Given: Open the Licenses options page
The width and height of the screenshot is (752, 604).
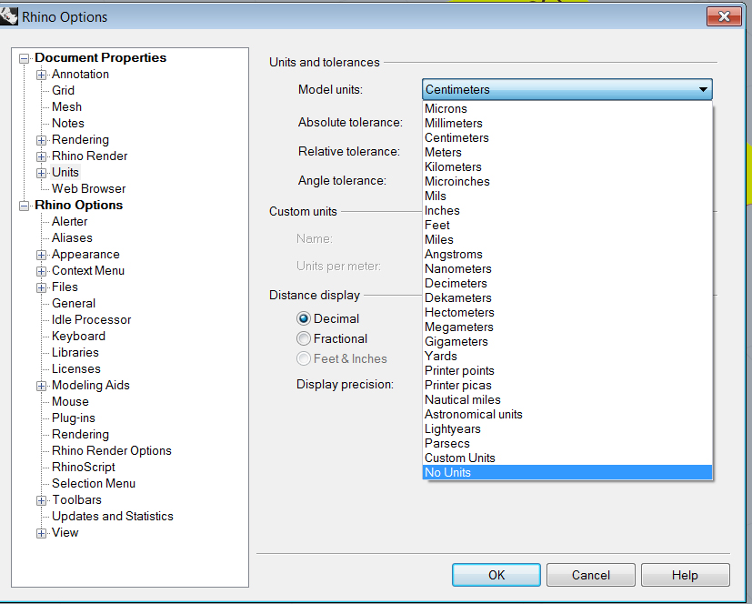Looking at the screenshot, I should (x=76, y=369).
